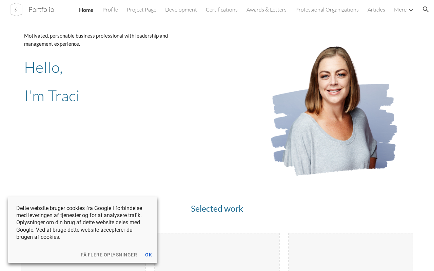Click the hexagon Portfolio logo icon

pos(16,9)
